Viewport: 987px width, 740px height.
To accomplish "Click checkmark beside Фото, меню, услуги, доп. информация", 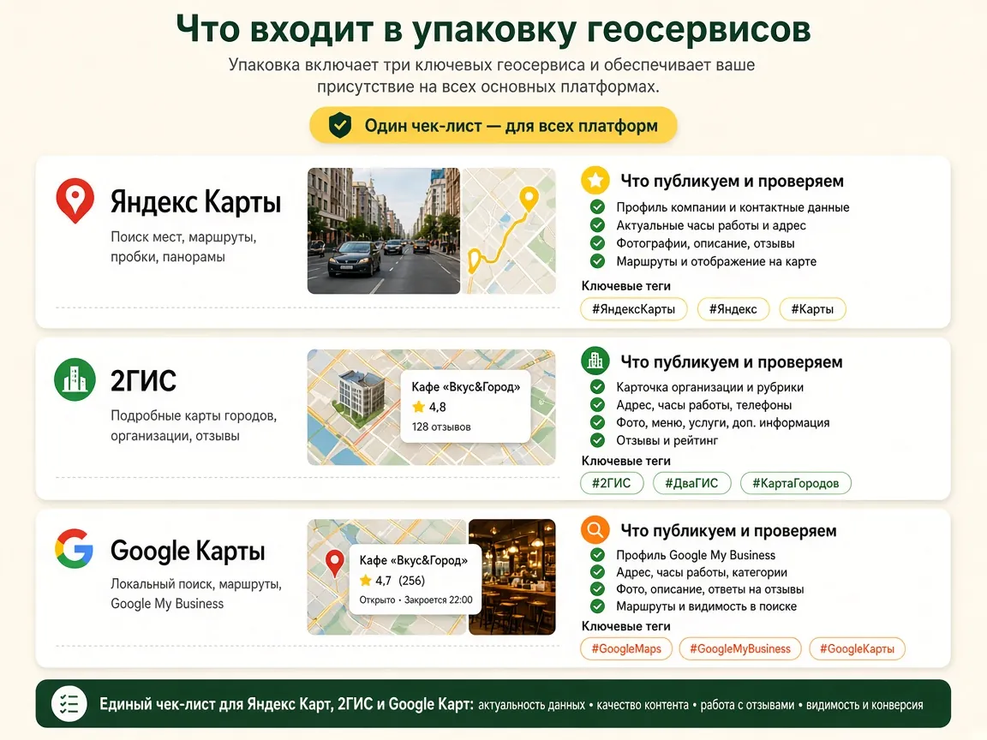I will click(597, 422).
